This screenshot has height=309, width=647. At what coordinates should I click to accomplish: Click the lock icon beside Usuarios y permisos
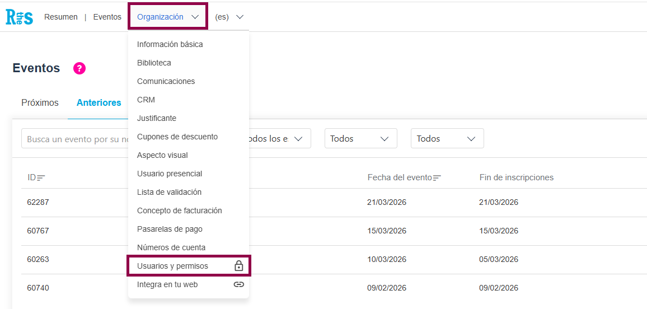pos(238,266)
